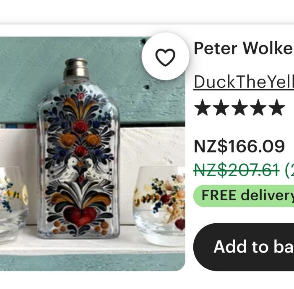Click the red heart painted on the bottle
294x289 pixels.
80,216
